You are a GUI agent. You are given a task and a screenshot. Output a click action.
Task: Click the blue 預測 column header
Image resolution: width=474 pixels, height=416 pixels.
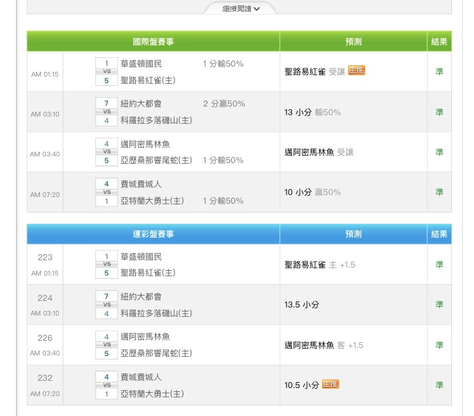pos(353,234)
